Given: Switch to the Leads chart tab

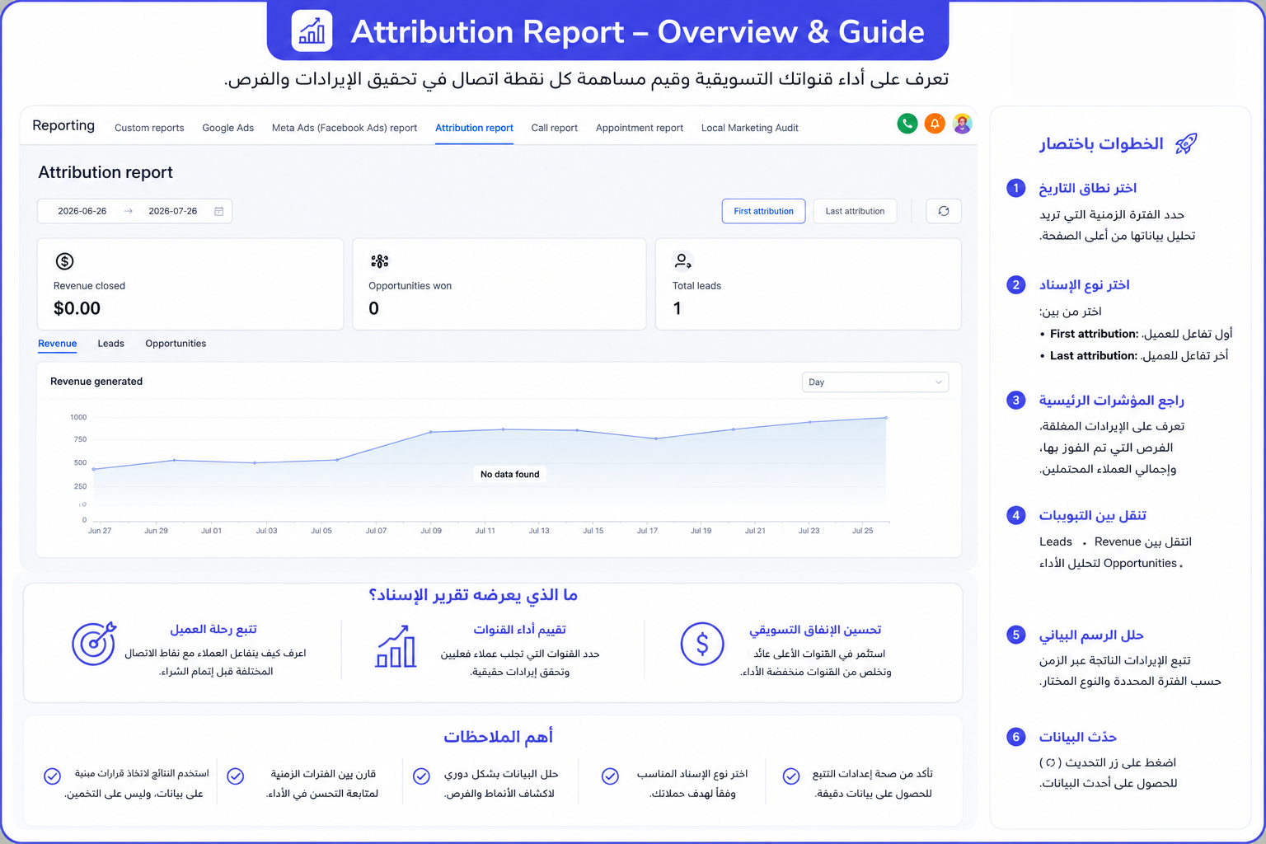Looking at the screenshot, I should [x=110, y=344].
